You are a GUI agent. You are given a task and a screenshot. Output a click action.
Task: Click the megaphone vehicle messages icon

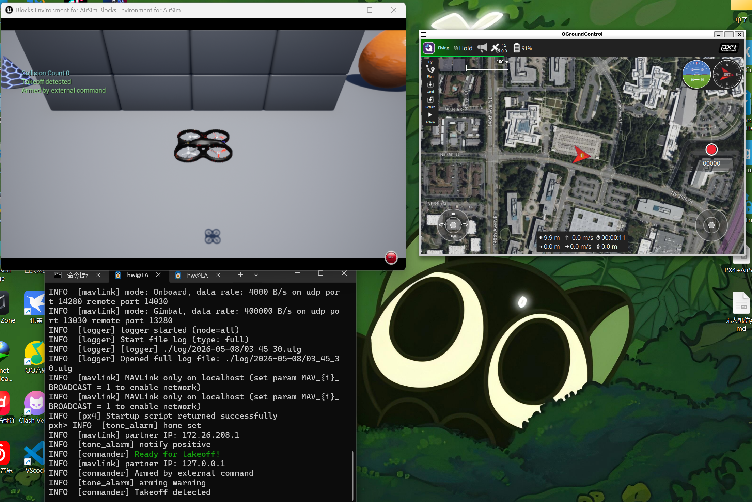(x=482, y=48)
